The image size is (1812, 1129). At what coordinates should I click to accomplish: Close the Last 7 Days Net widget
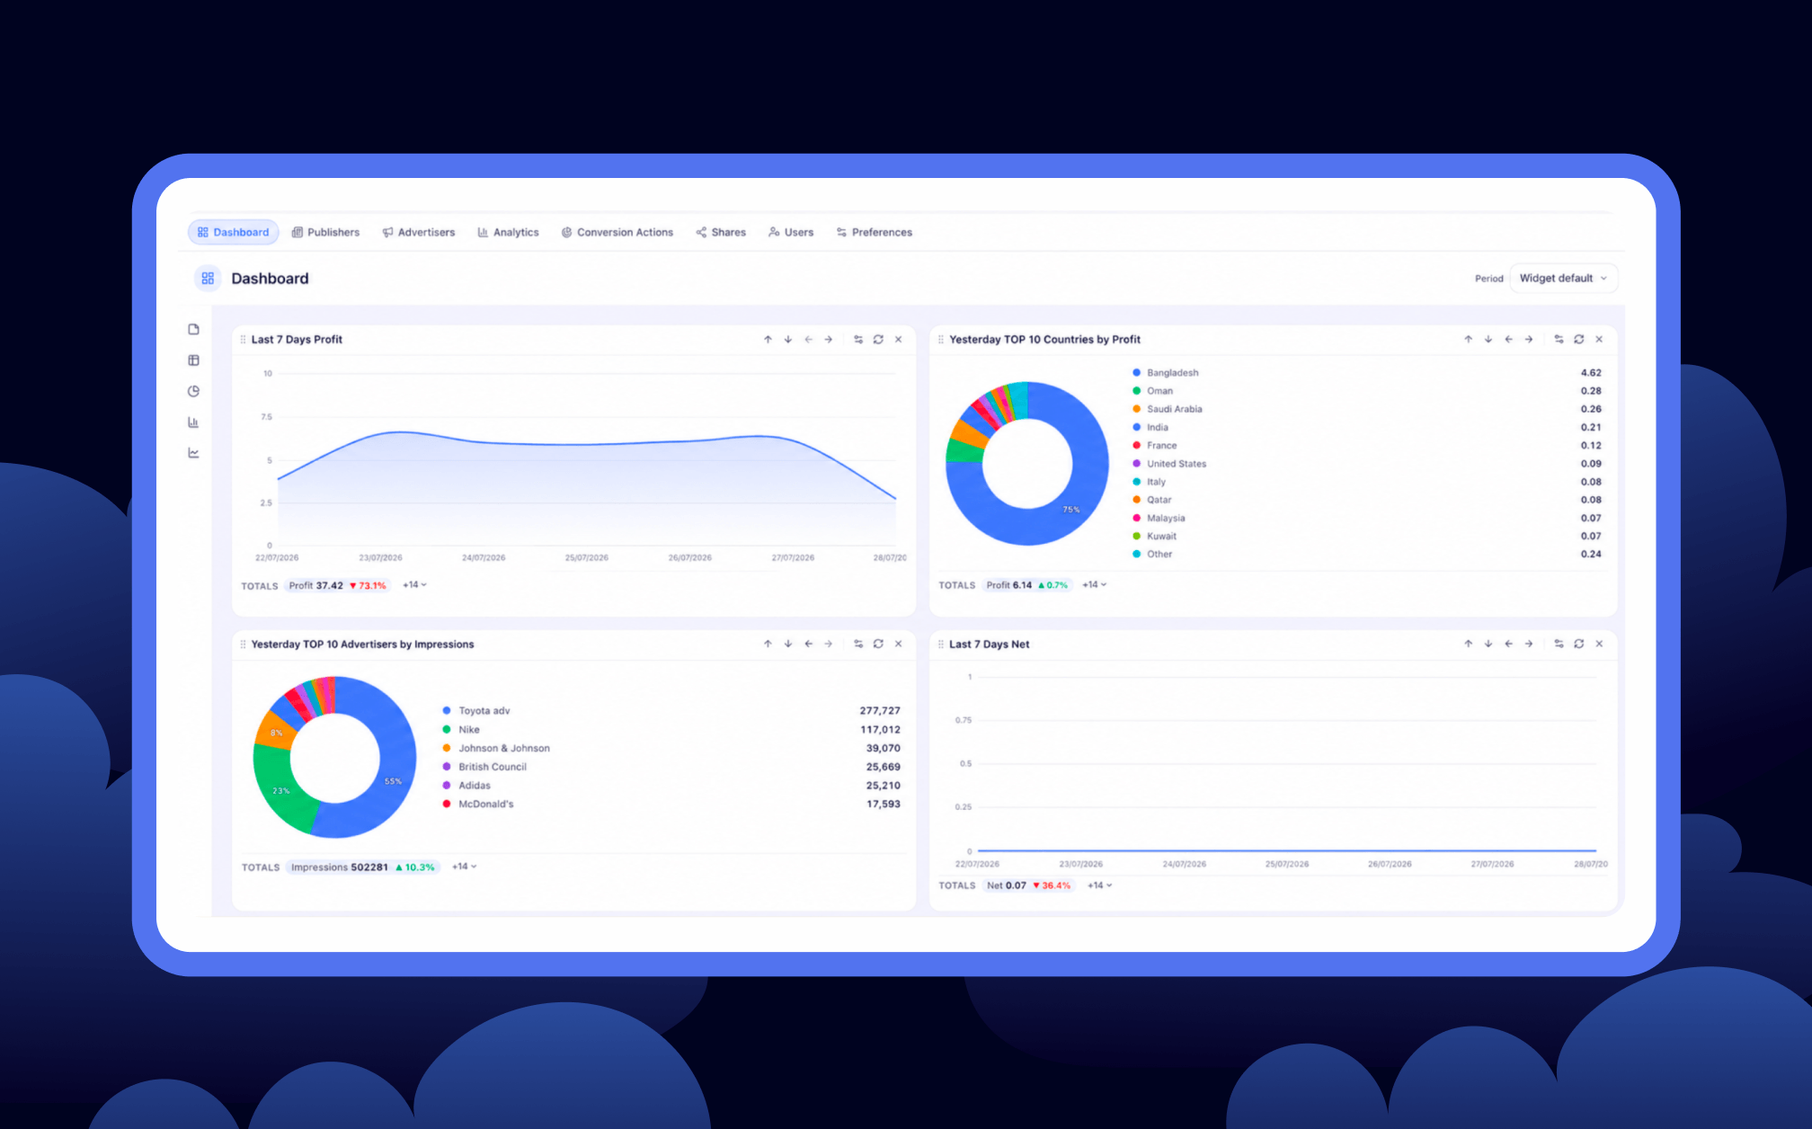1599,644
